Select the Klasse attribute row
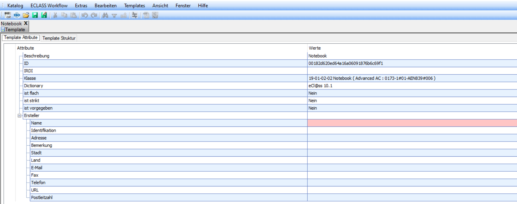Image resolution: width=517 pixels, height=204 pixels. click(30, 78)
